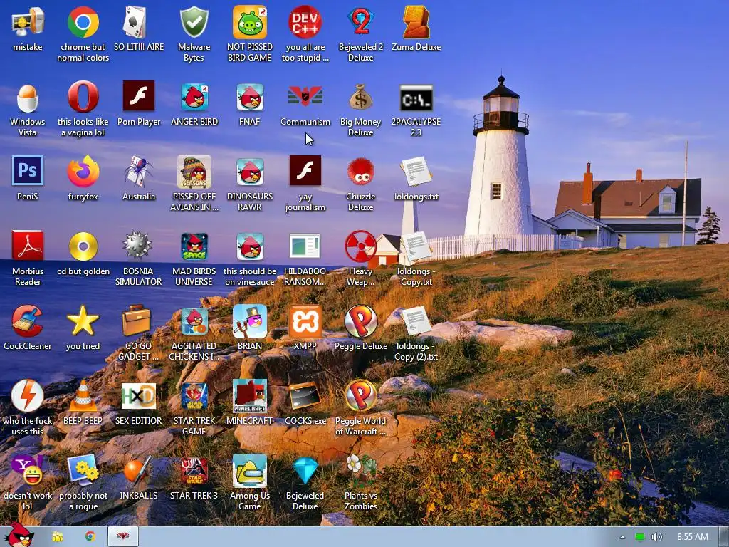This screenshot has height=547, width=729.
Task: Open the Zuma Deluxe icon
Action: (x=416, y=22)
